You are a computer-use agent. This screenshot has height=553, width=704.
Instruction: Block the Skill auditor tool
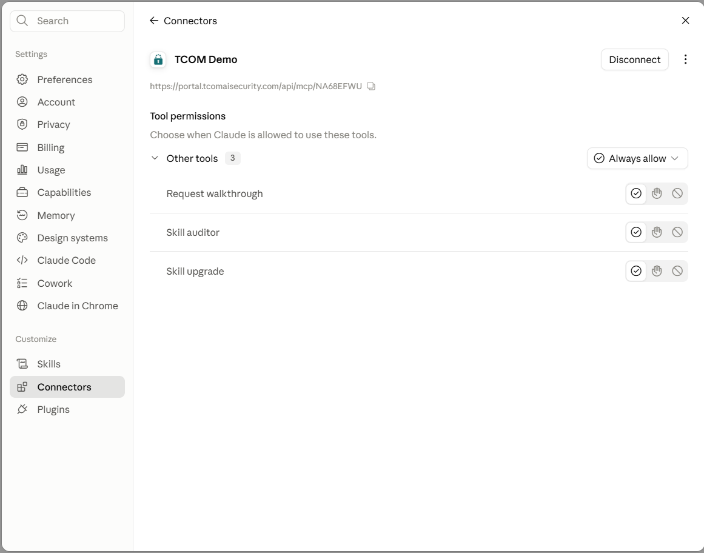tap(677, 232)
